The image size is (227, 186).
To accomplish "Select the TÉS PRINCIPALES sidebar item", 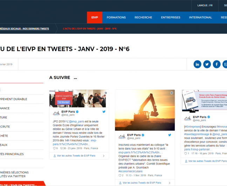I will tap(12, 154).
